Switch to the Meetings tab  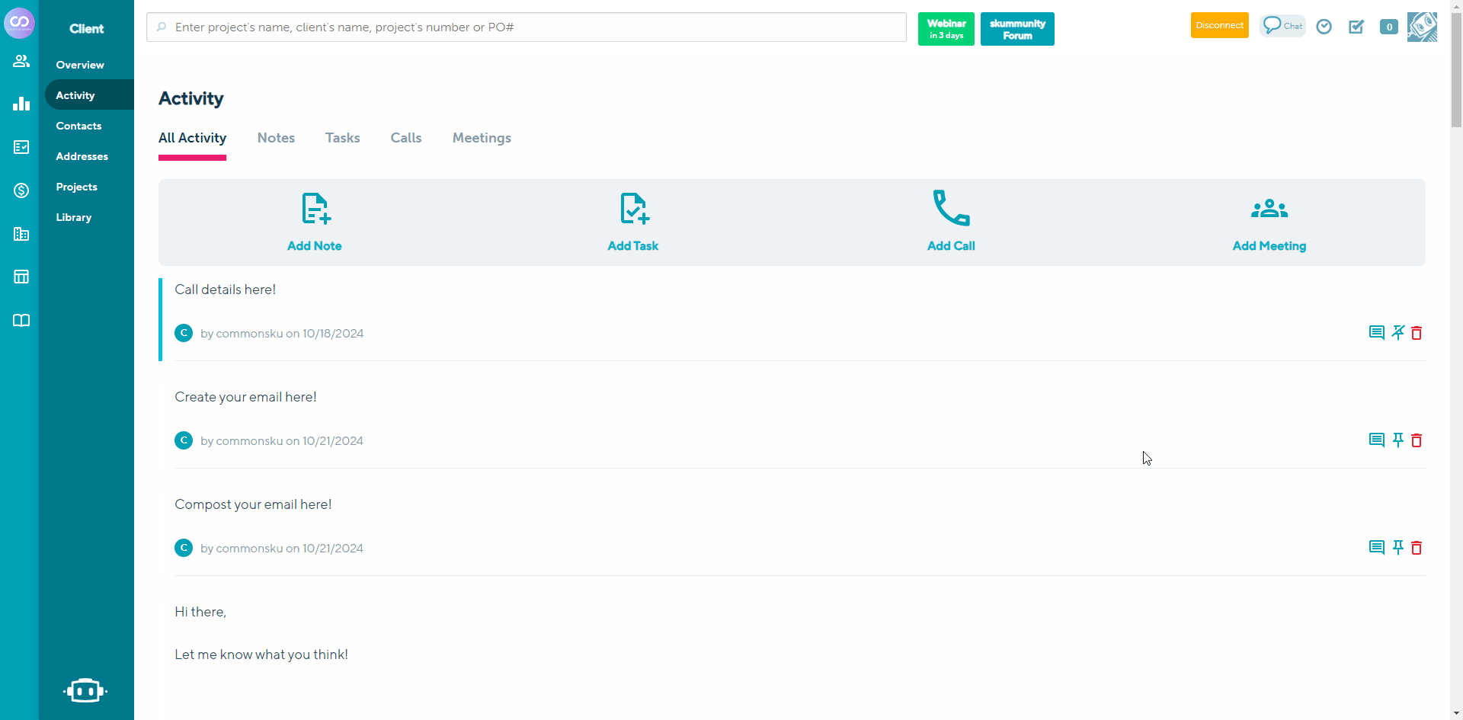[482, 138]
